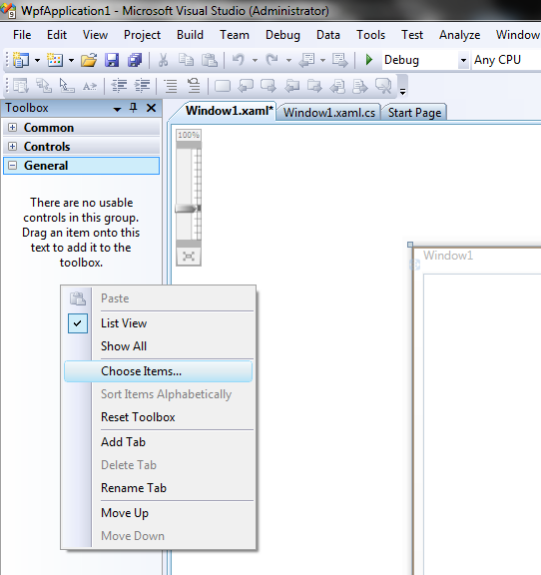Click the designer fit-to-view icon below zoom slider

[189, 257]
